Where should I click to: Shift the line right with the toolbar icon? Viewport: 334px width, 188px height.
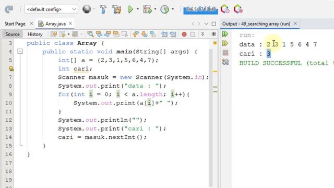[173, 34]
